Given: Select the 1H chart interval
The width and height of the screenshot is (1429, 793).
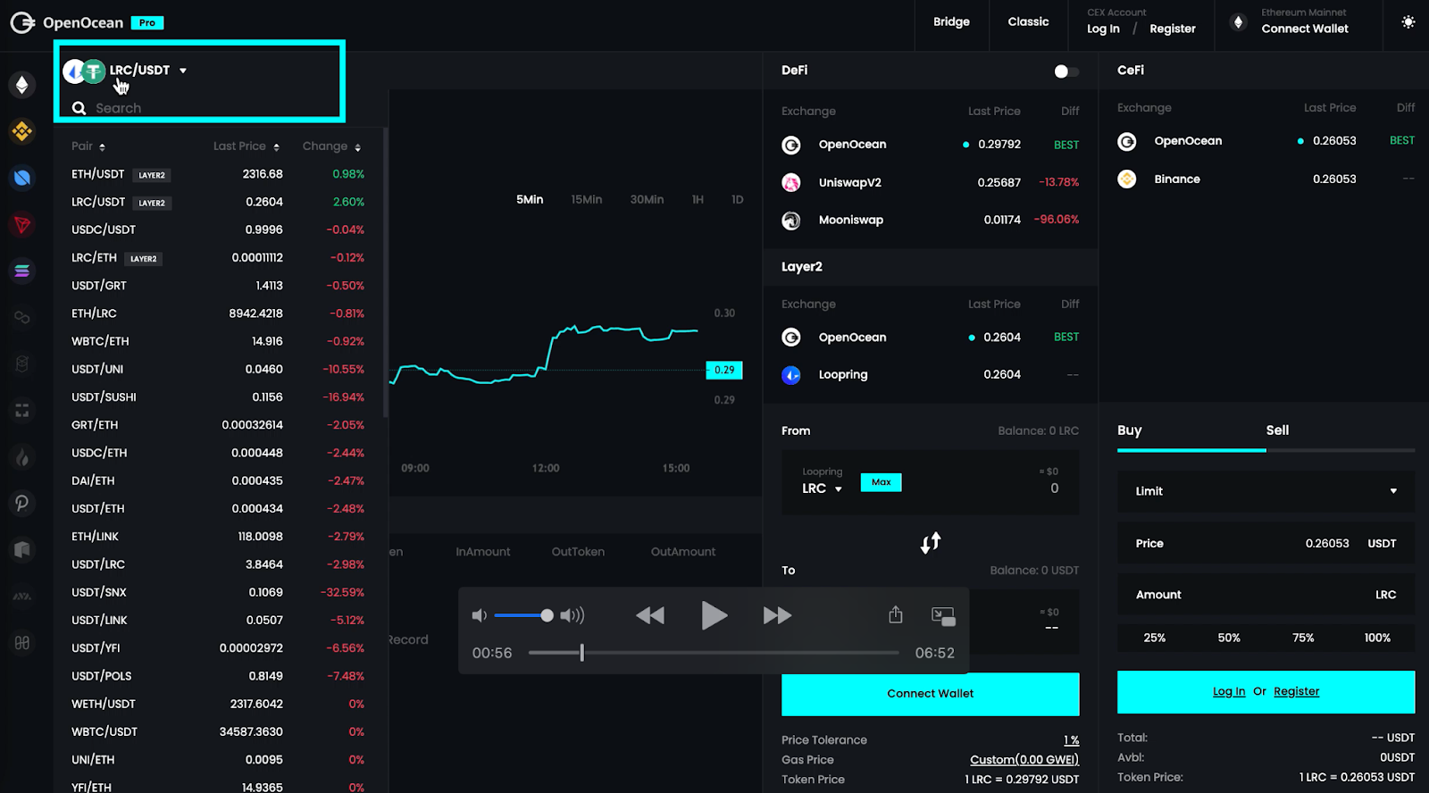Looking at the screenshot, I should [698, 199].
